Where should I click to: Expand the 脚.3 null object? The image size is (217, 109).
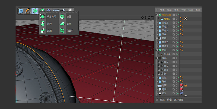[159, 62]
